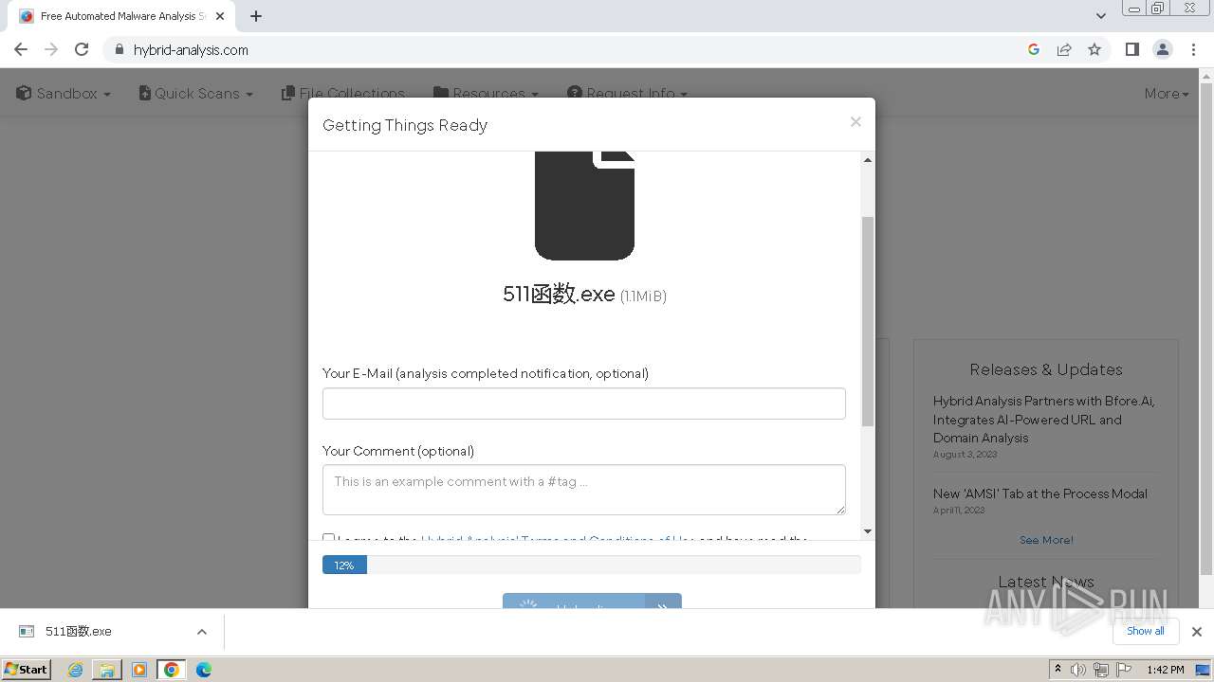Open the downloaded 511函数.exe item
Screen dimensions: 1214x682
(x=79, y=631)
